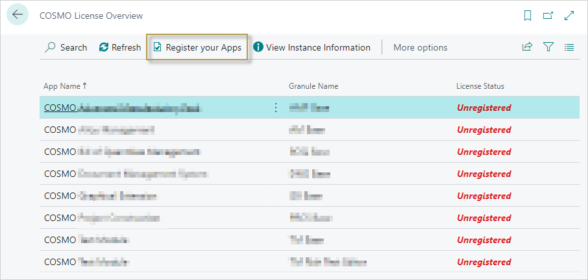Click the Granule Name column header
Image resolution: width=588 pixels, height=280 pixels.
pos(313,86)
